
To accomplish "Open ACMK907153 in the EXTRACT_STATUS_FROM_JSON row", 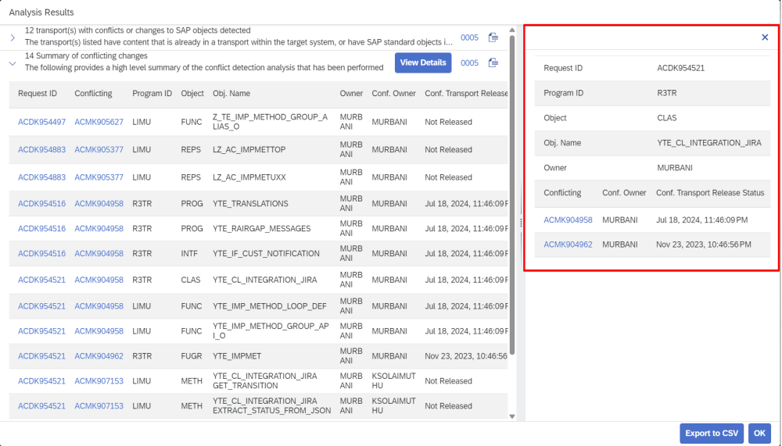I will [x=99, y=405].
